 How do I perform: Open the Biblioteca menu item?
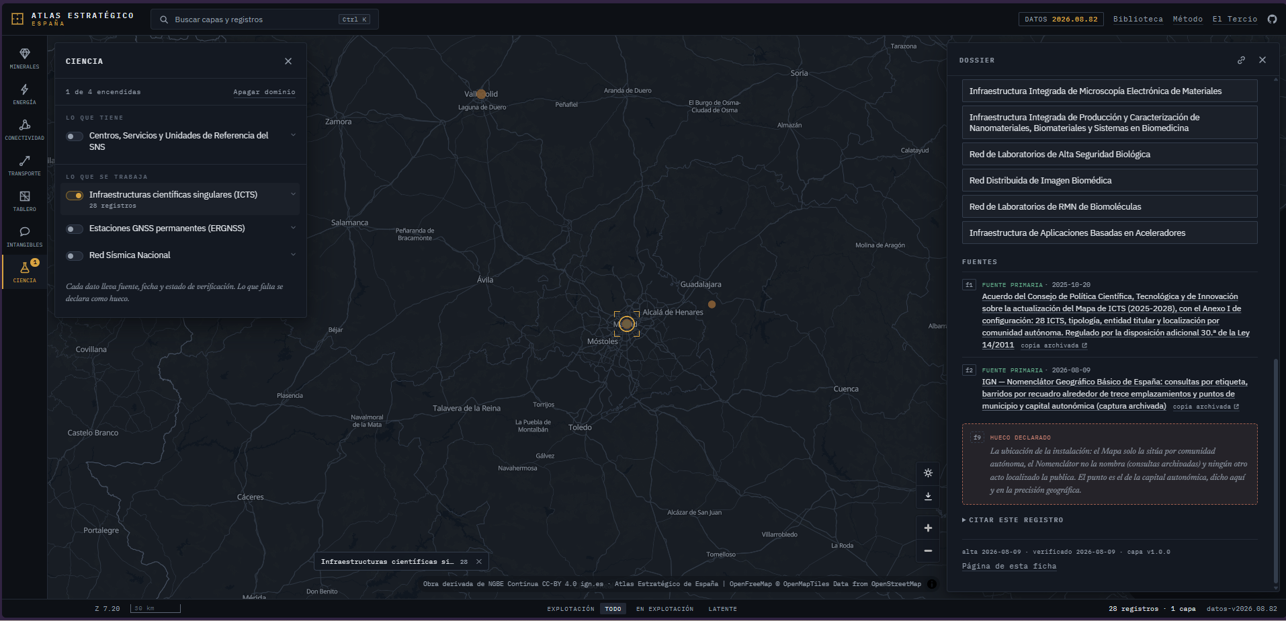[x=1138, y=19]
